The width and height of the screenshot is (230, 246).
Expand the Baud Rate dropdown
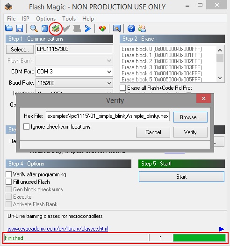[x=109, y=83]
